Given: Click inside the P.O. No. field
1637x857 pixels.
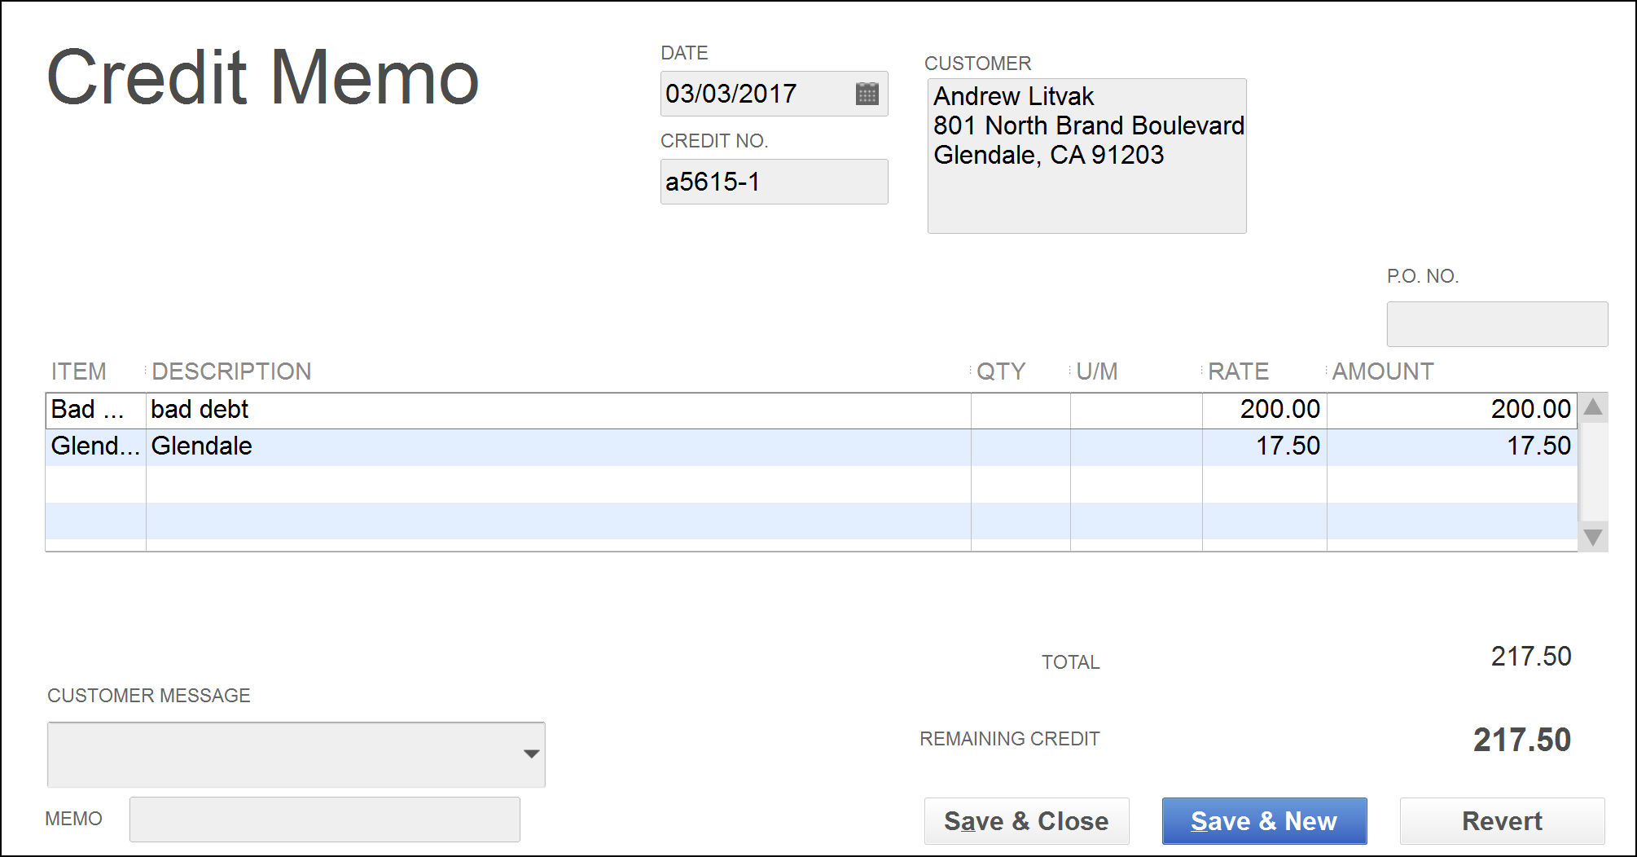Looking at the screenshot, I should 1497,324.
